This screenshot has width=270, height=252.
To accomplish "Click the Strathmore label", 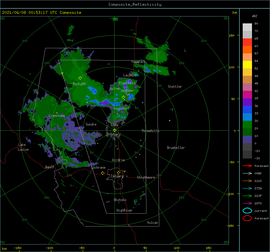I will coord(146,177).
